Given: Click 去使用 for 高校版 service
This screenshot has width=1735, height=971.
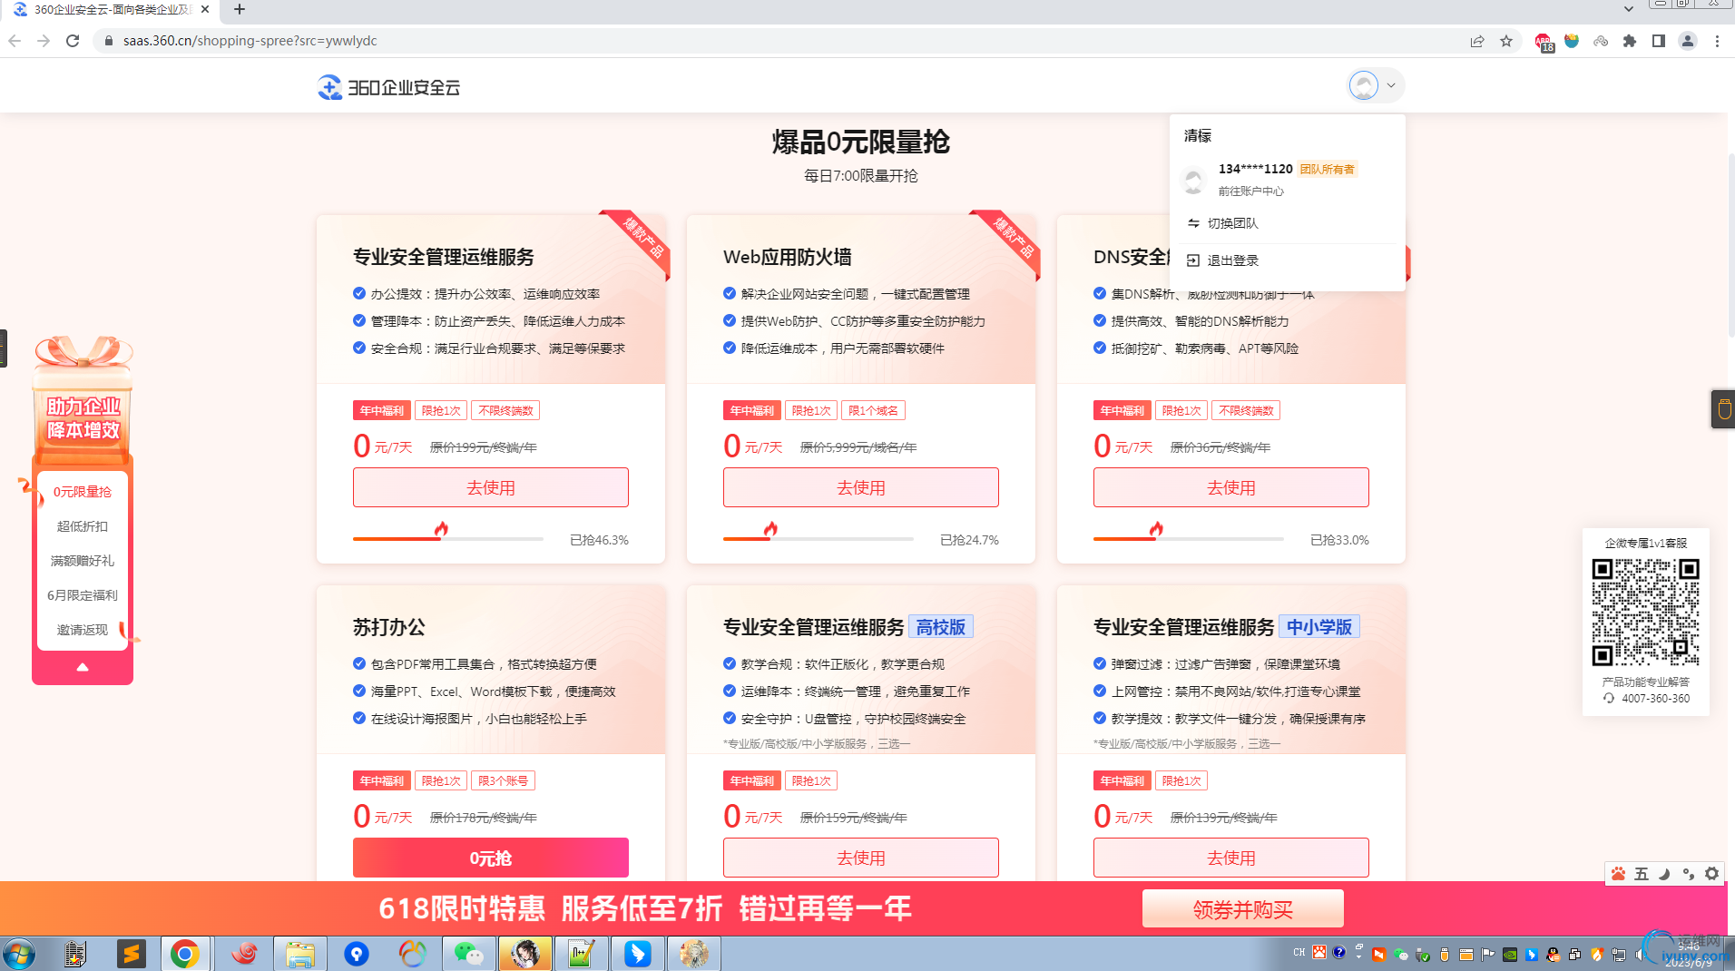Looking at the screenshot, I should (860, 858).
